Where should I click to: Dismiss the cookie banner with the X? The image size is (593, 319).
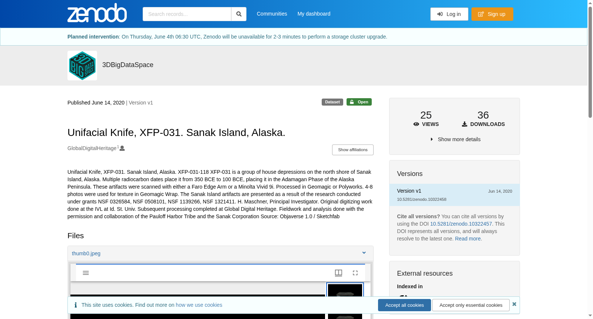[x=514, y=304]
